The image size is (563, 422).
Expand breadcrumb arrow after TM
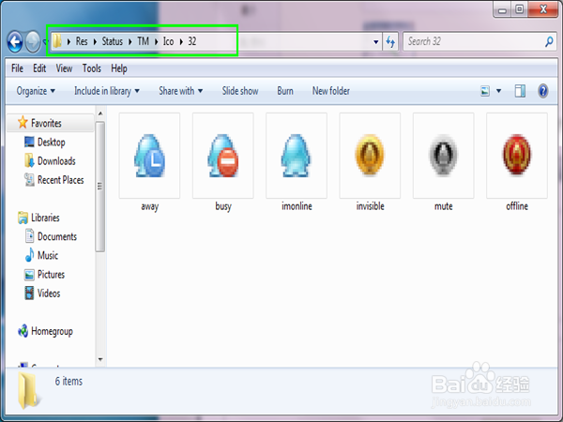(156, 41)
